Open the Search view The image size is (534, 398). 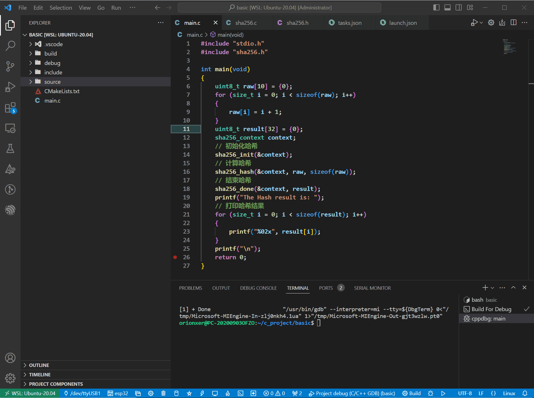tap(10, 46)
